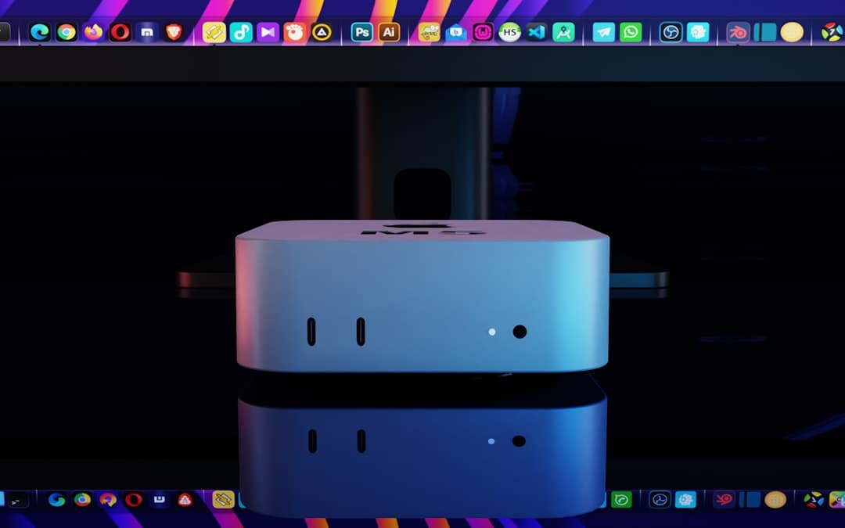Launch Visual Studio Code from the top dock
Viewport: 845px width, 528px height.
[x=536, y=32]
